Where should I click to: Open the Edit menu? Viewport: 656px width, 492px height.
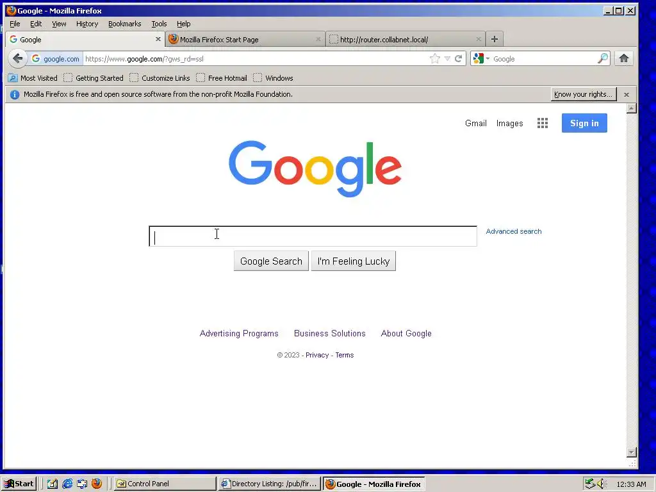tap(36, 24)
